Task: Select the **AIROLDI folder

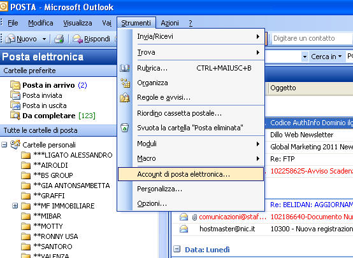Action: coord(50,165)
